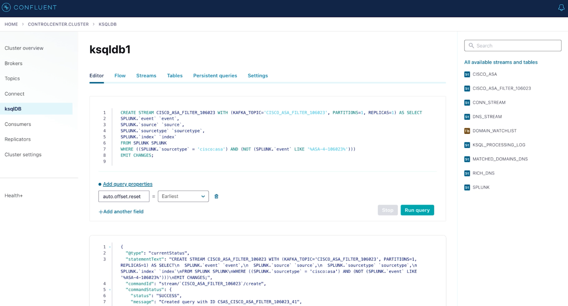This screenshot has height=306, width=568.
Task: Go to CONTROLCENTER.CLUSTER breadcrumb
Action: point(58,24)
